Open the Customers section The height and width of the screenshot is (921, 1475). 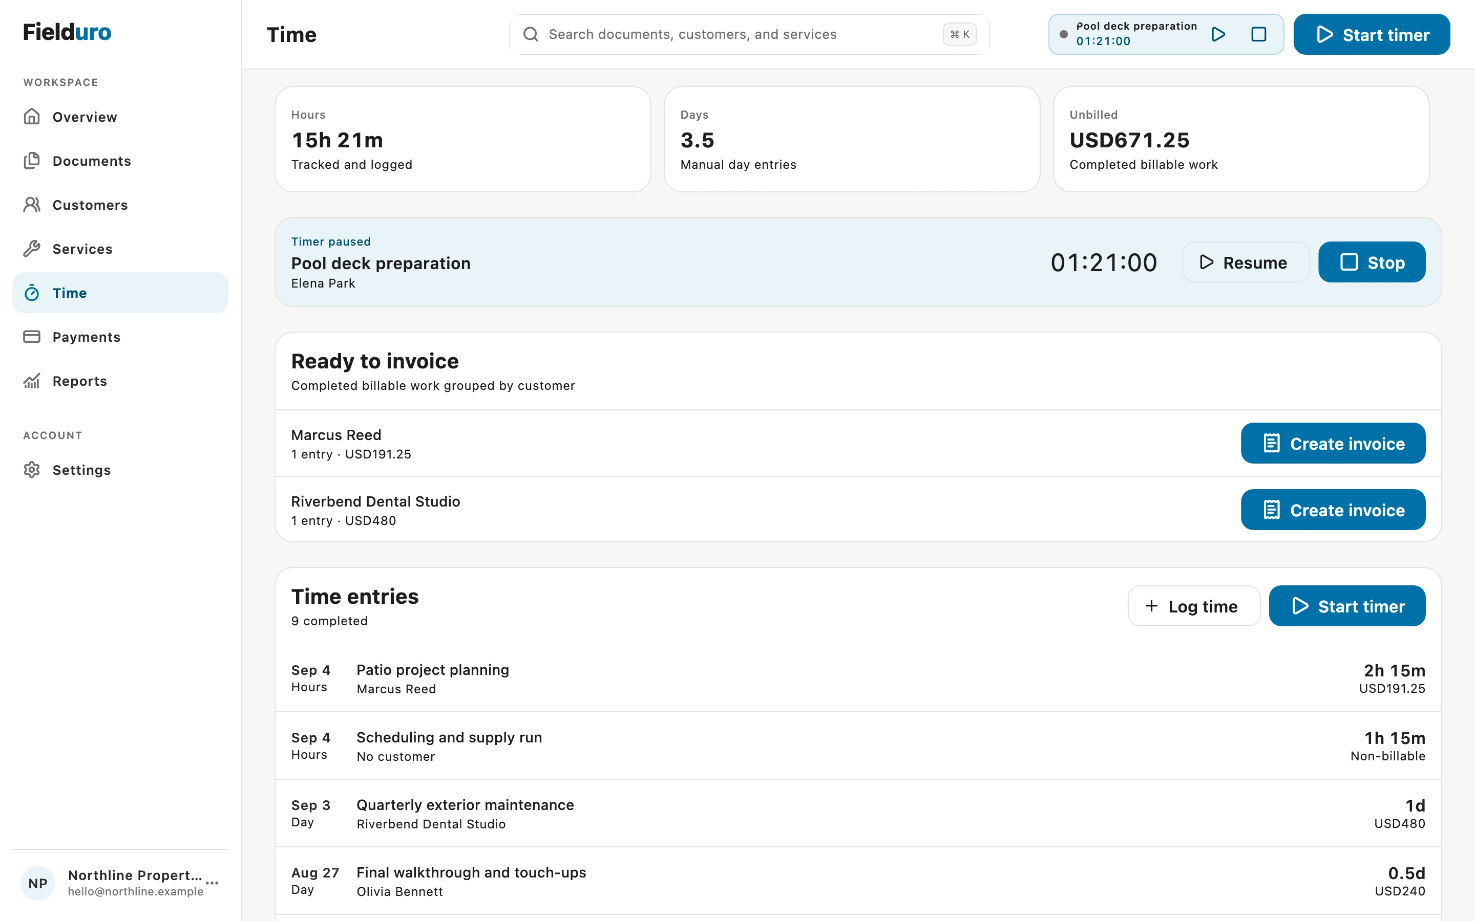pos(120,205)
